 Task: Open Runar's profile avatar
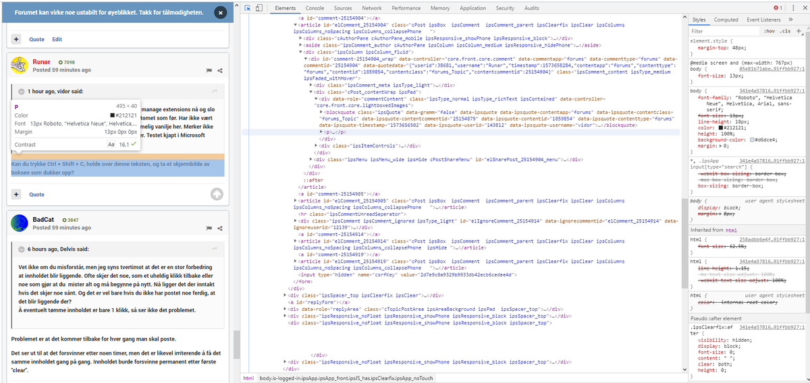[19, 65]
